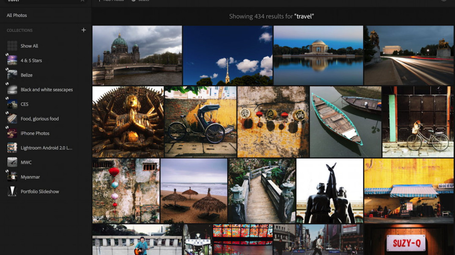The width and height of the screenshot is (455, 255).
Task: Open the man crossing city street photo
Action: pos(318,240)
